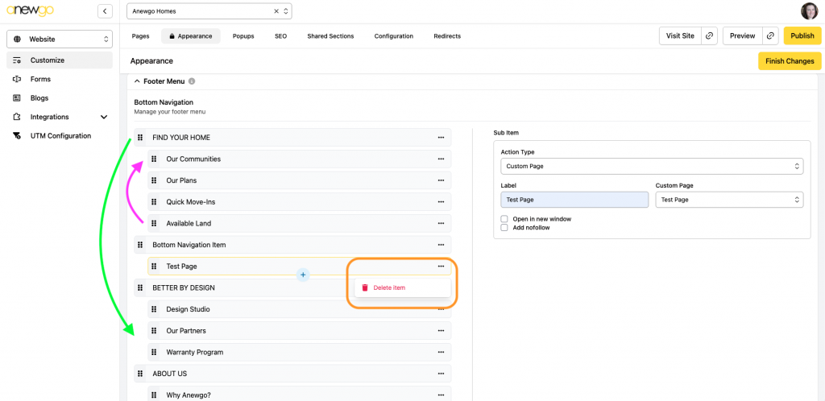Check the Add nofollow option
The width and height of the screenshot is (825, 401).
pyautogui.click(x=504, y=228)
